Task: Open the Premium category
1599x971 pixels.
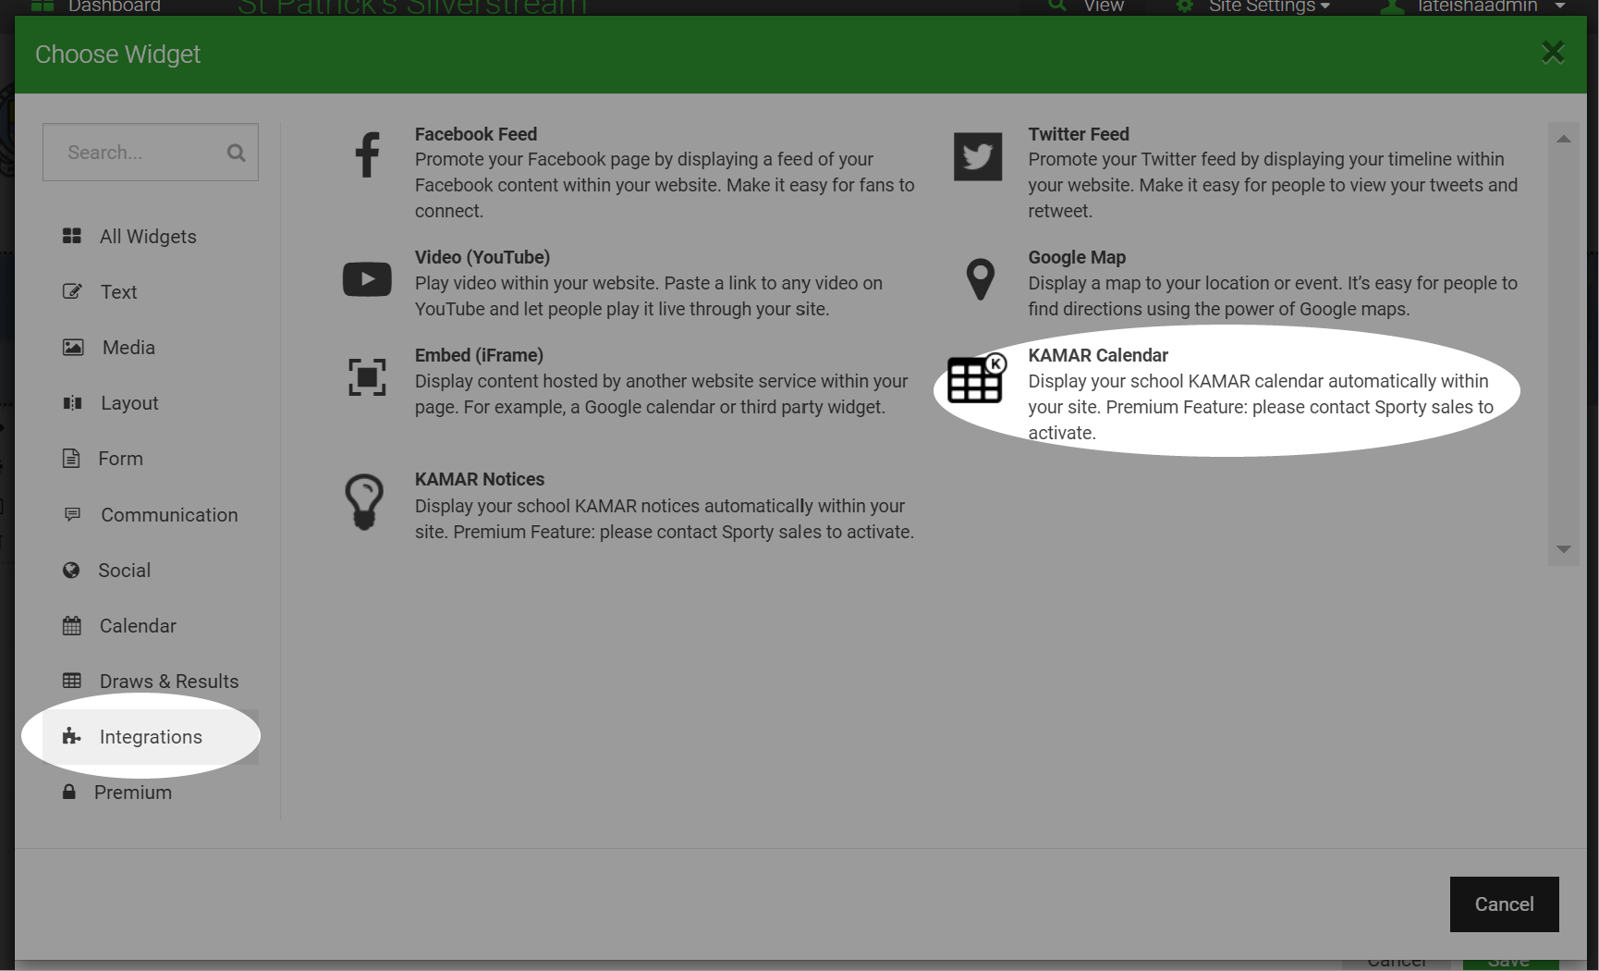Action: point(151,793)
